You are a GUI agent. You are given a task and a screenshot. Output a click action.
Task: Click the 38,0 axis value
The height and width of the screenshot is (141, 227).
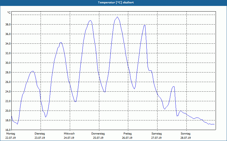click(x=8, y=25)
